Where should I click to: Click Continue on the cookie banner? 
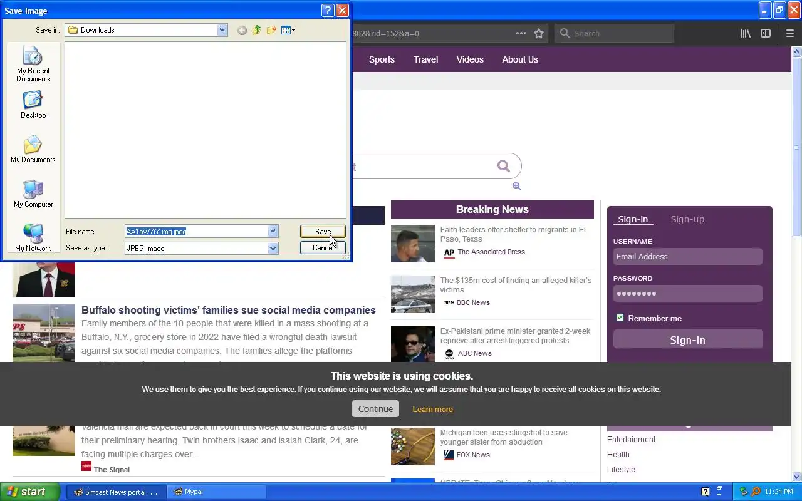pos(375,409)
